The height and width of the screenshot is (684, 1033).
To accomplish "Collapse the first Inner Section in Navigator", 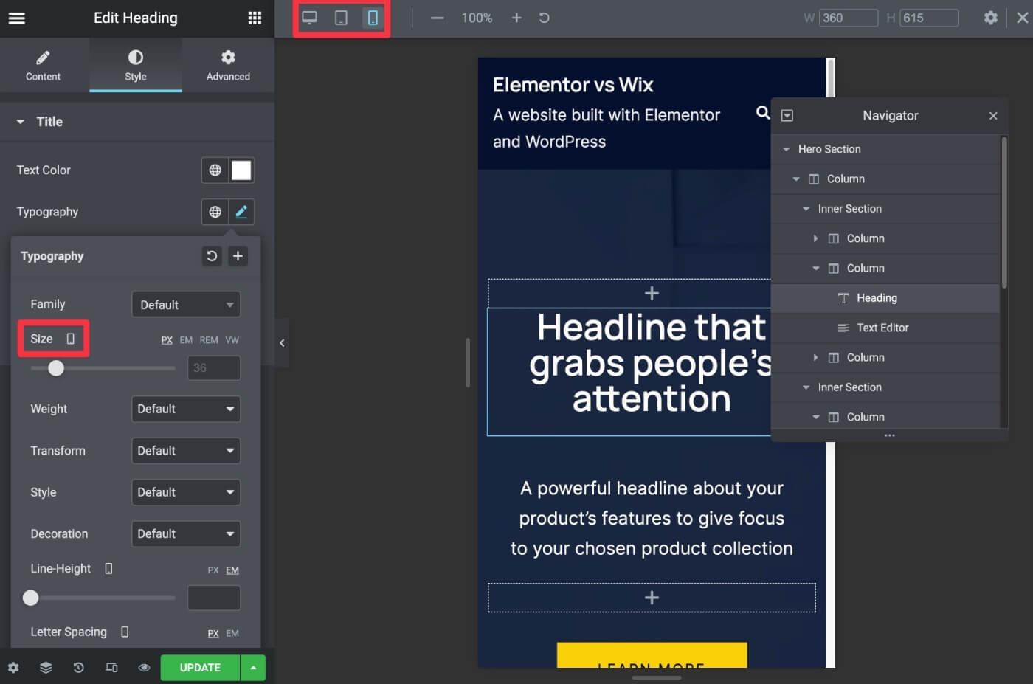I will pyautogui.click(x=806, y=209).
